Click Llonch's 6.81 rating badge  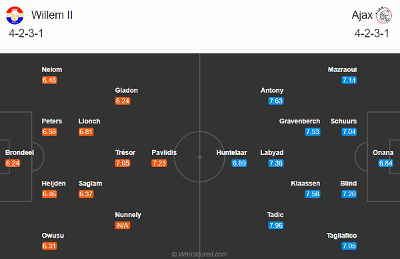tap(86, 132)
